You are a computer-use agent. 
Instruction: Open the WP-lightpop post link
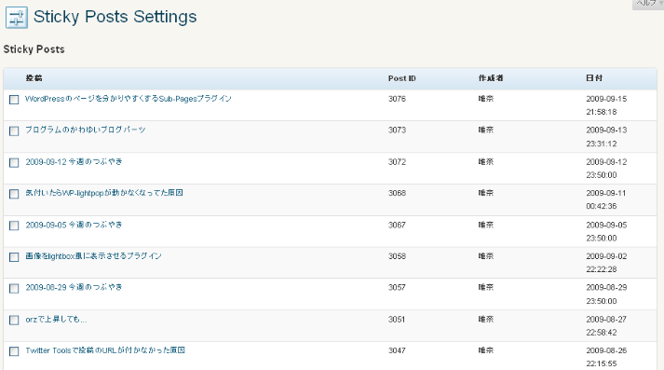pyautogui.click(x=103, y=193)
